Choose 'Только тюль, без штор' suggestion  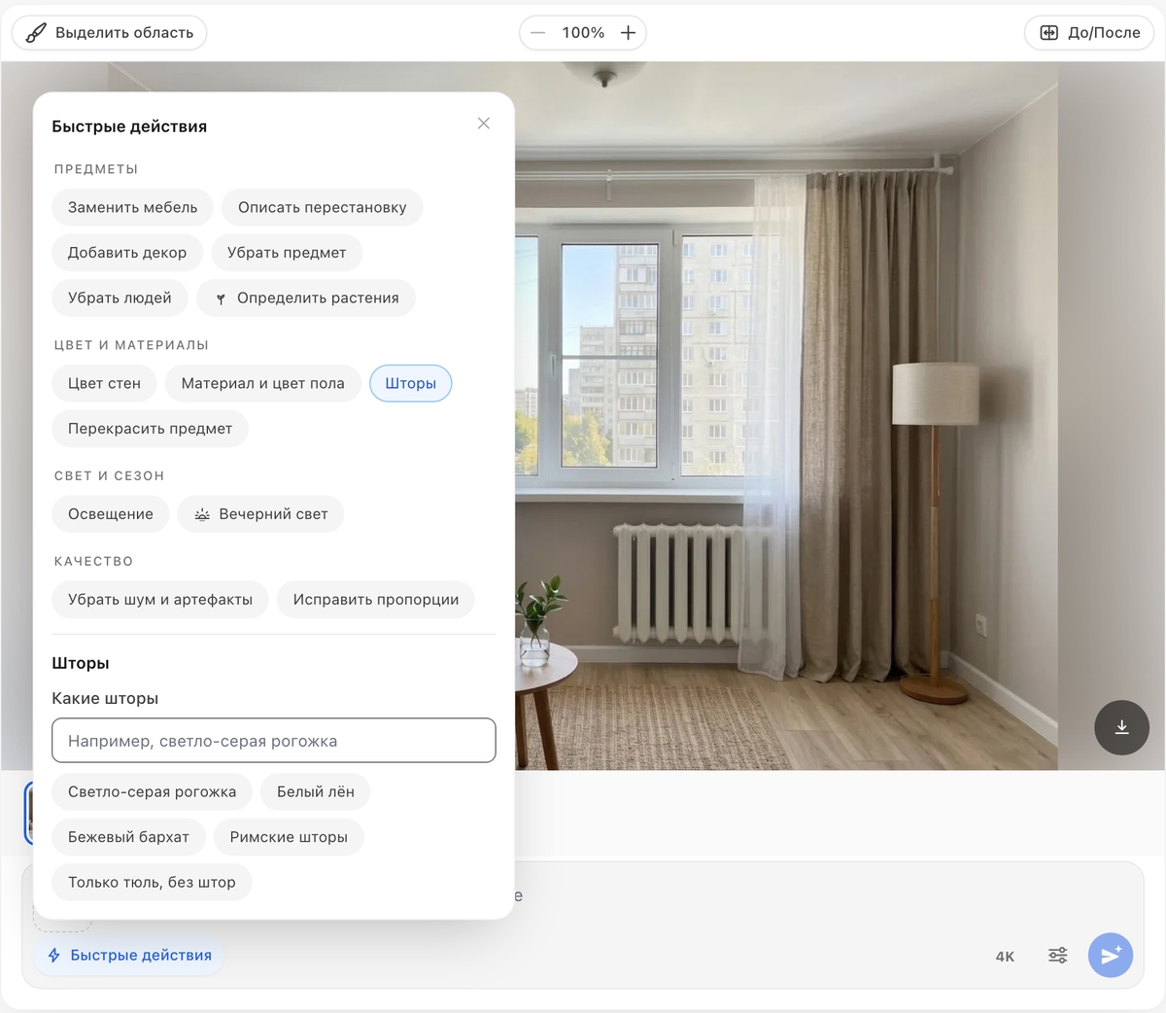point(152,883)
